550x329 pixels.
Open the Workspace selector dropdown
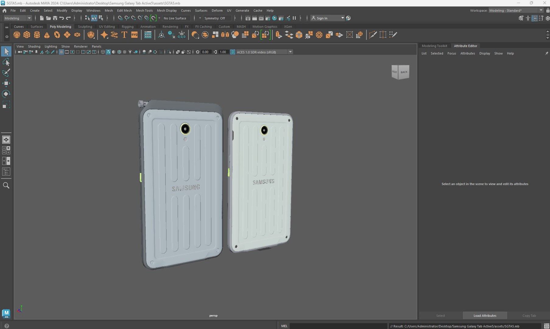(516, 10)
